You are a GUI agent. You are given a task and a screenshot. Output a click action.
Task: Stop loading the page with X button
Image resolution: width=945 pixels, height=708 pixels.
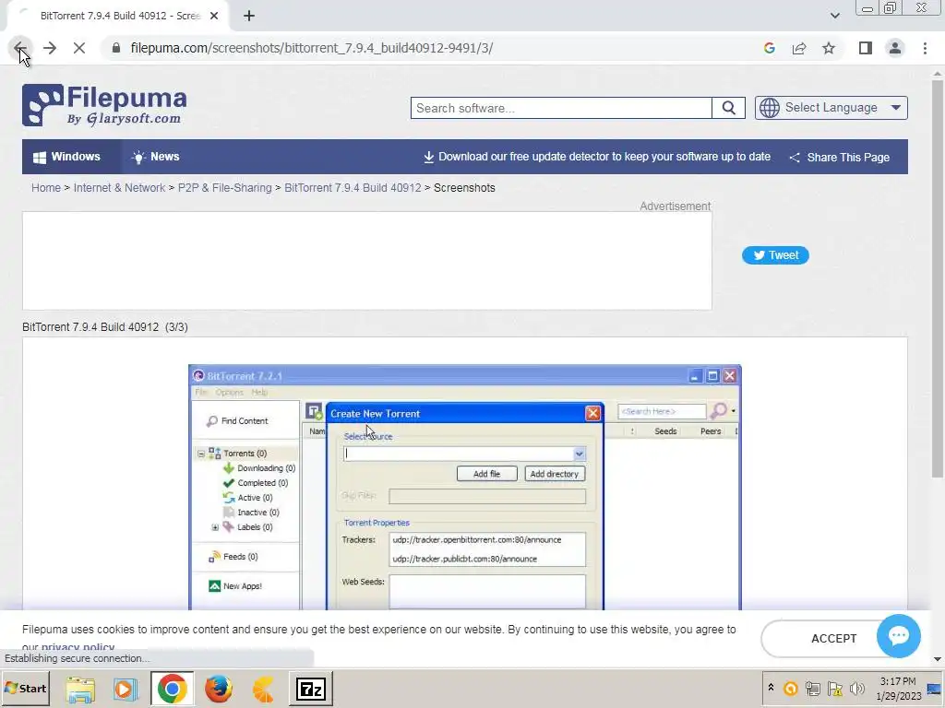(x=79, y=48)
